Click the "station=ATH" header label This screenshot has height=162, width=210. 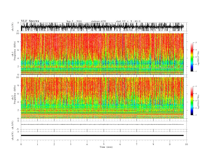98,21
